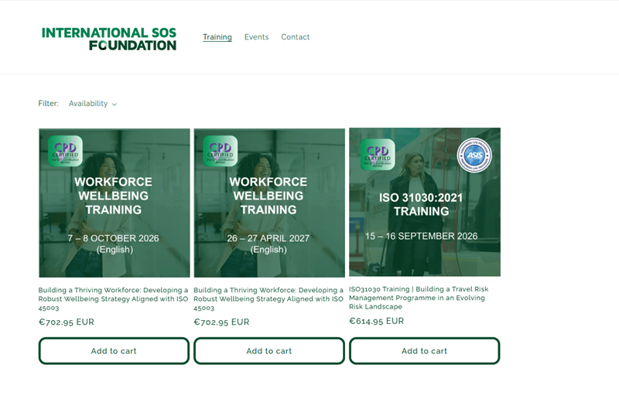
Task: Open the 26–27 April 2027 Workforce Wellbeing thumbnail
Action: coord(269,203)
